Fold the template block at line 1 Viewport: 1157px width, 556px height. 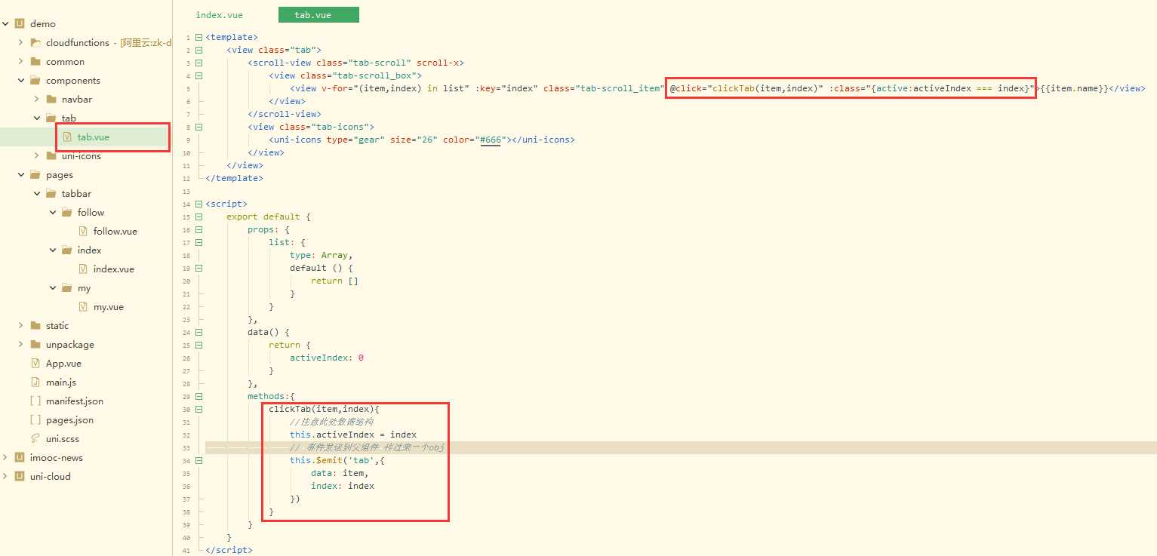pyautogui.click(x=198, y=37)
